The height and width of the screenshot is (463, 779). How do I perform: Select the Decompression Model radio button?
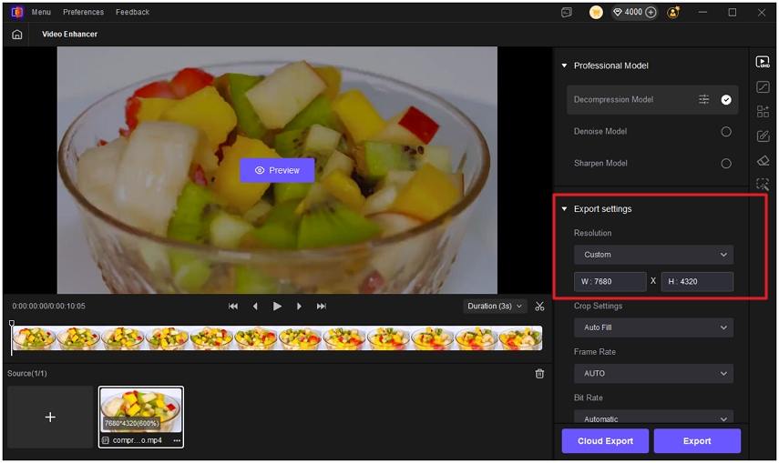(726, 100)
